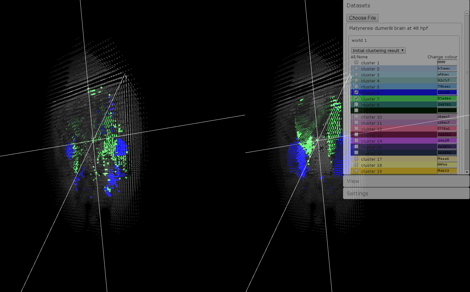The width and height of the screenshot is (470, 292).
Task: Enable the cluster 1 checkbox
Action: (x=356, y=62)
